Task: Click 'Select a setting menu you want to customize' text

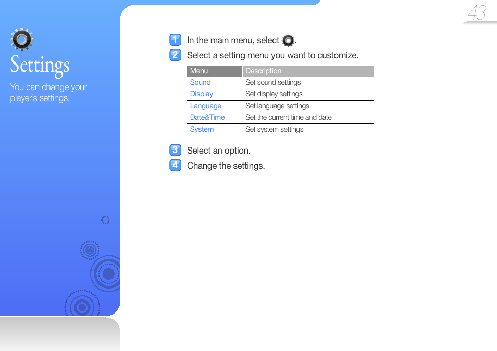Action: pos(272,55)
